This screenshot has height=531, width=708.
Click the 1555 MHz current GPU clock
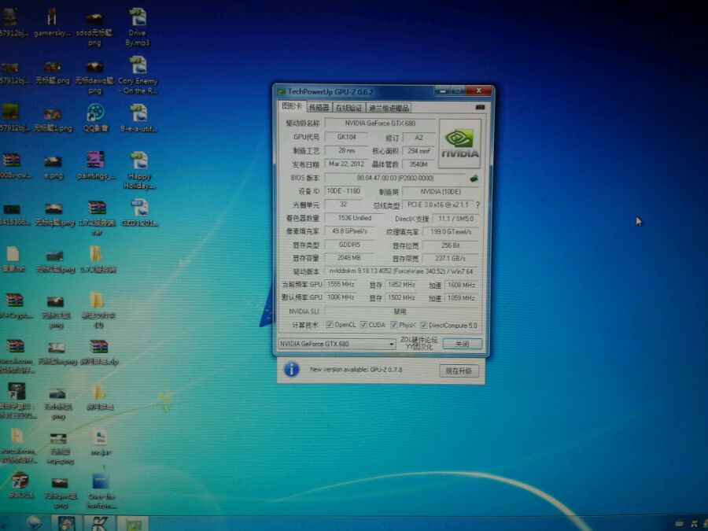340,285
